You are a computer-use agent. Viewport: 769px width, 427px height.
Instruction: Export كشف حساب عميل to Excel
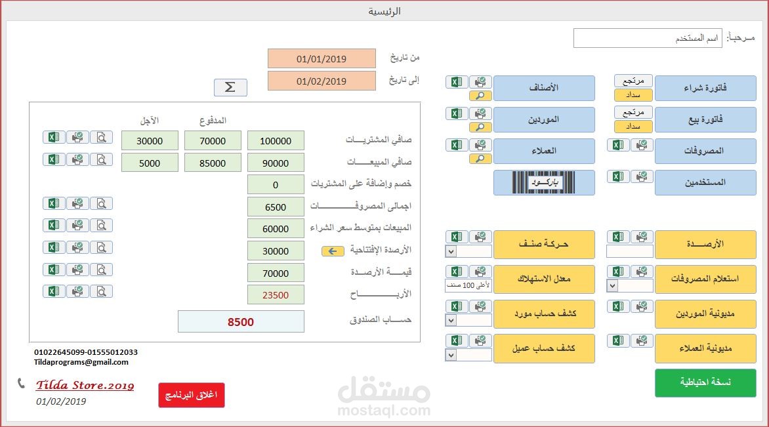tap(457, 340)
